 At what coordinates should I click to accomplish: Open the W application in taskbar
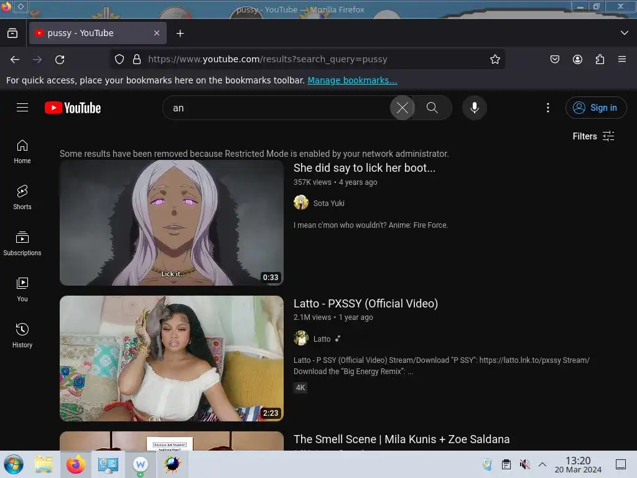click(141, 464)
